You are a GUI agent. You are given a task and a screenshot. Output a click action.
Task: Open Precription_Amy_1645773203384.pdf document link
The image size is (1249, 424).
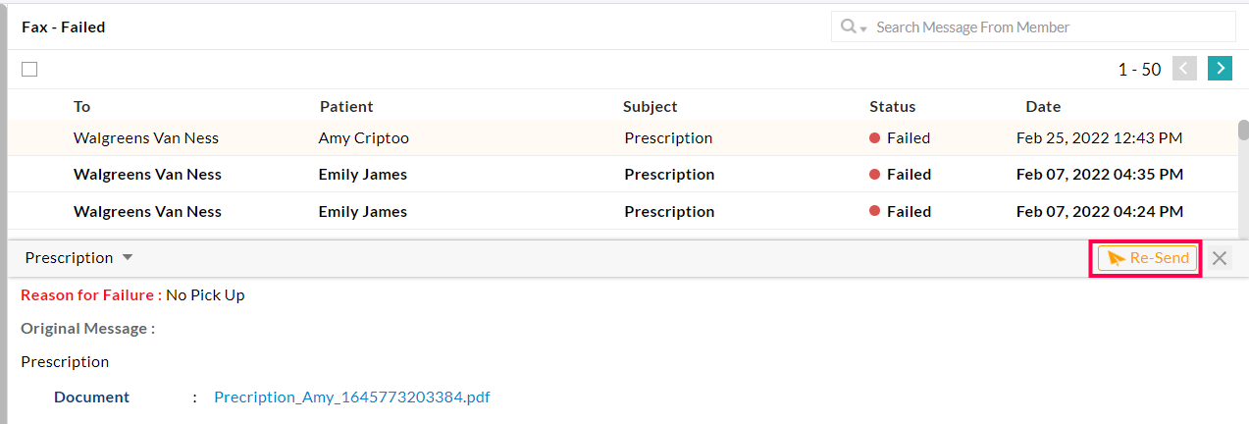(x=352, y=397)
